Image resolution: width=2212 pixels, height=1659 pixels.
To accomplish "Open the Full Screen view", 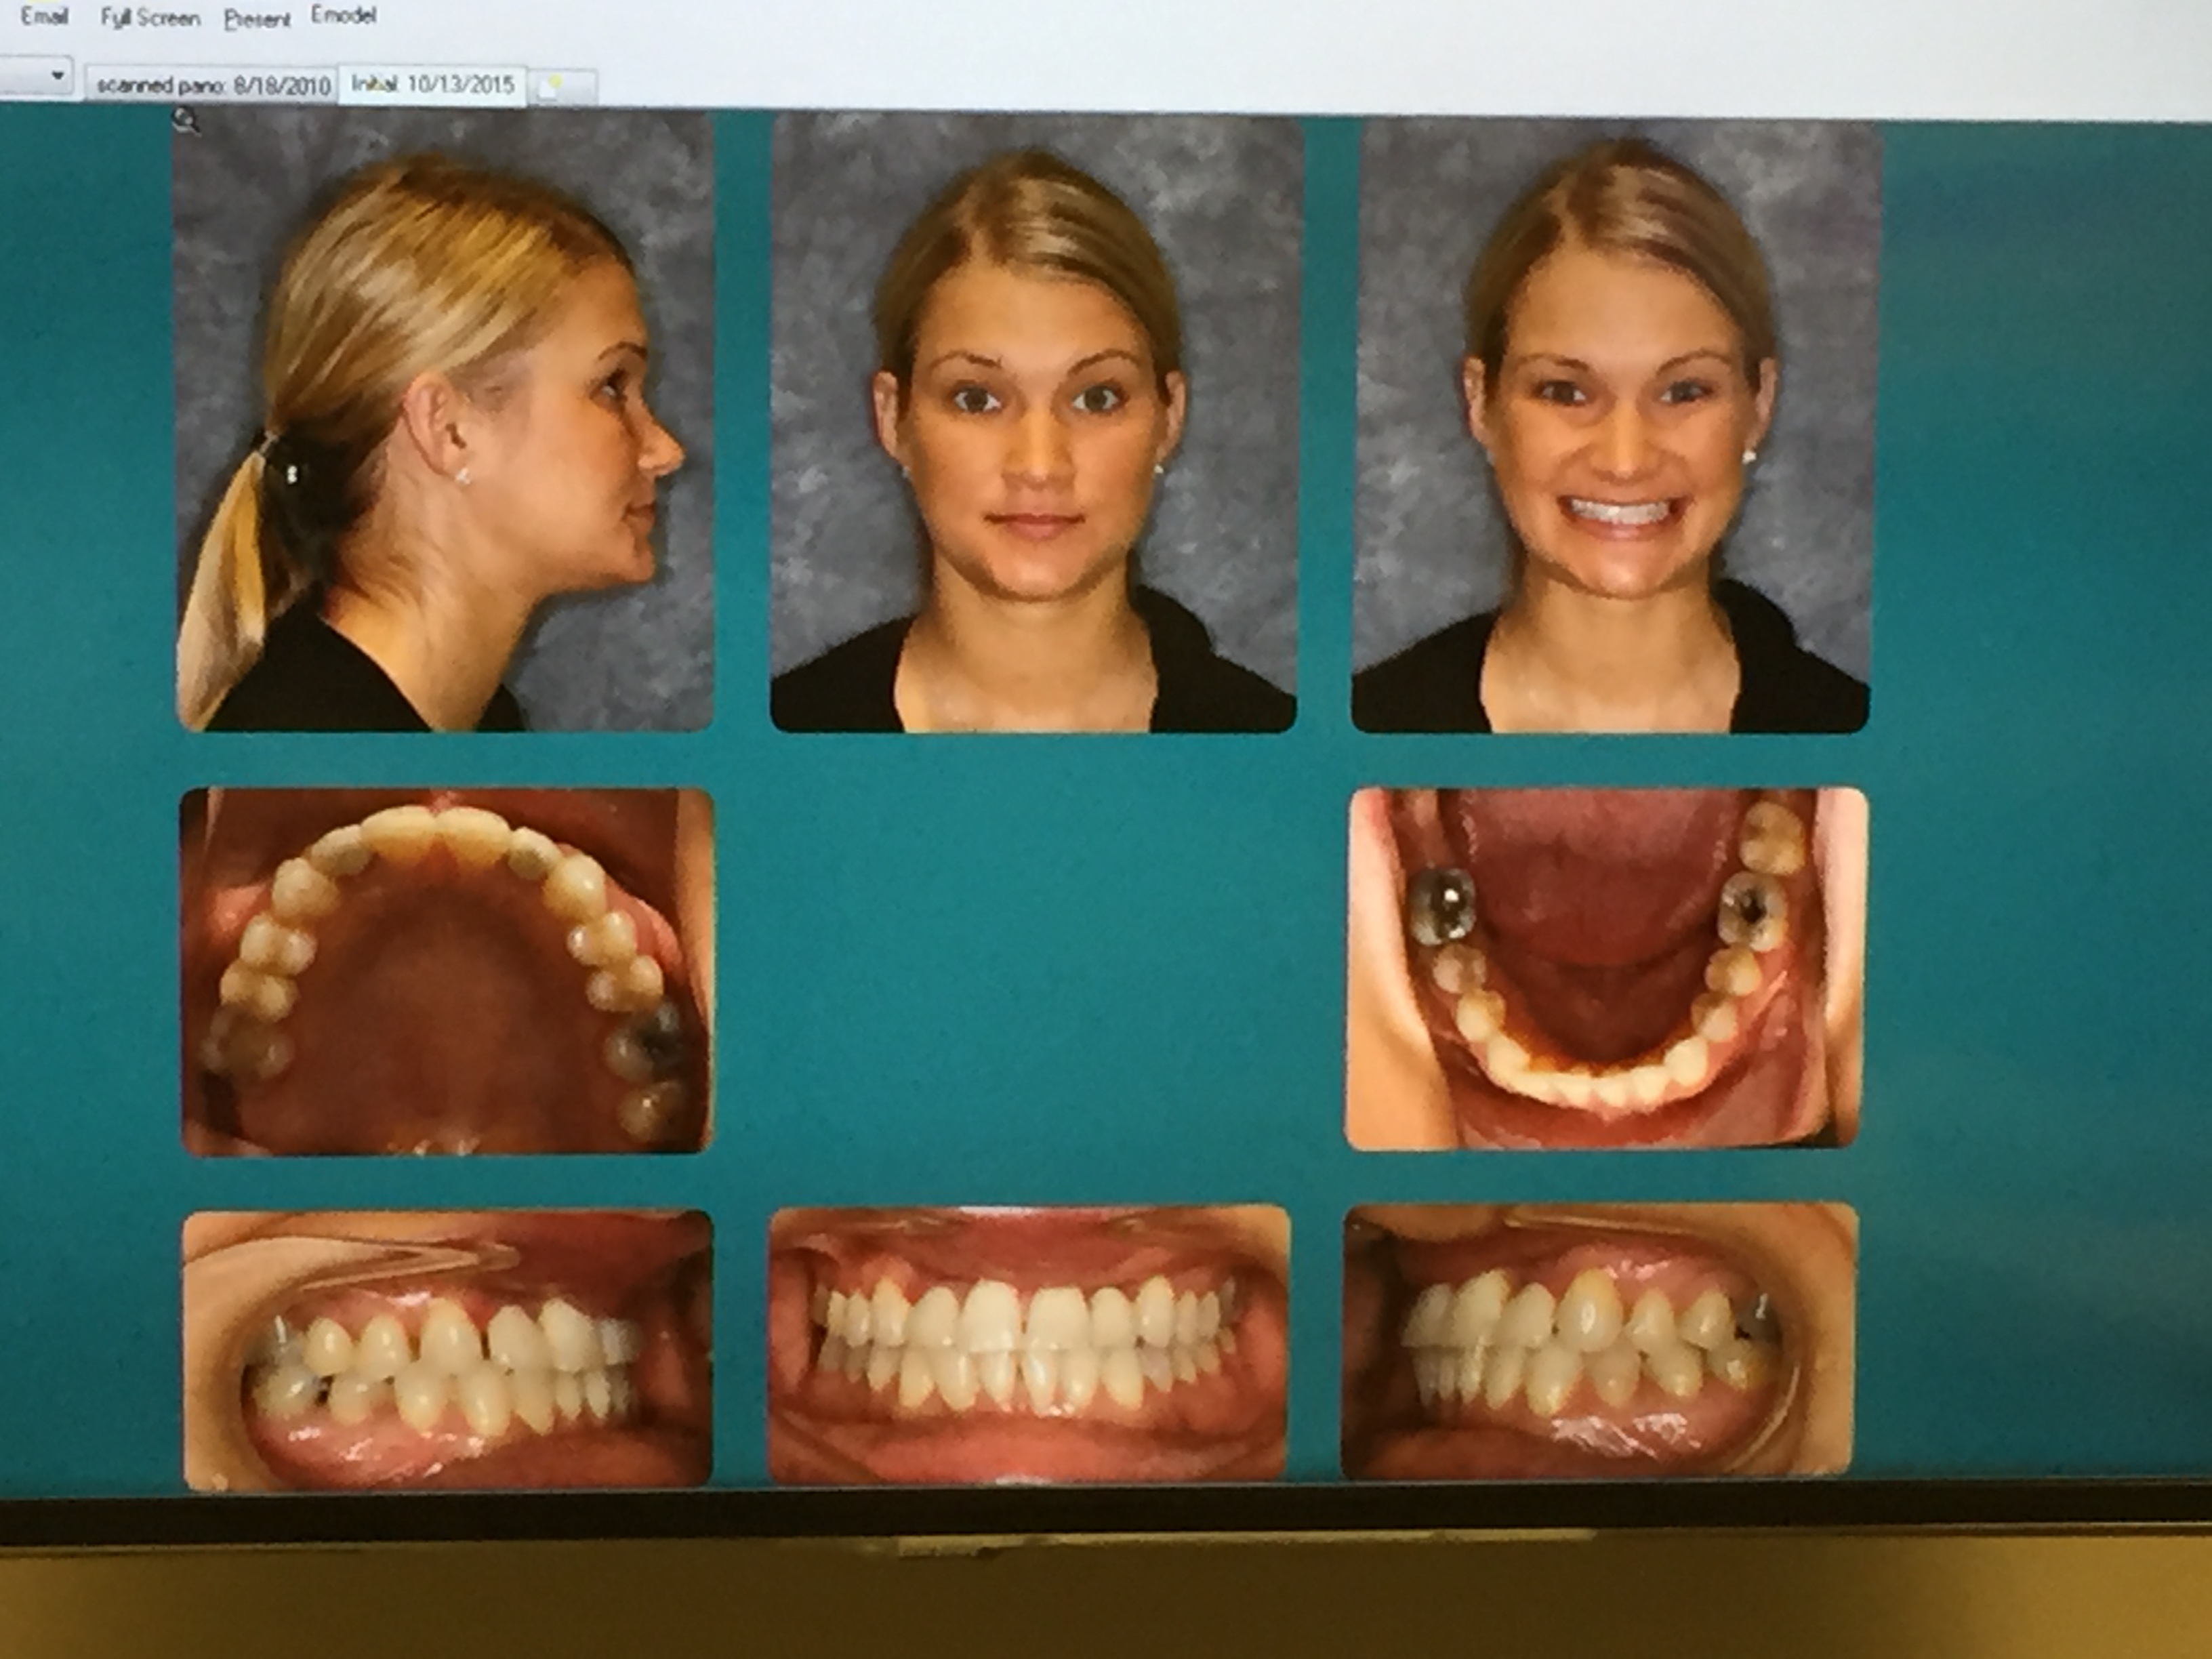I will click(150, 18).
